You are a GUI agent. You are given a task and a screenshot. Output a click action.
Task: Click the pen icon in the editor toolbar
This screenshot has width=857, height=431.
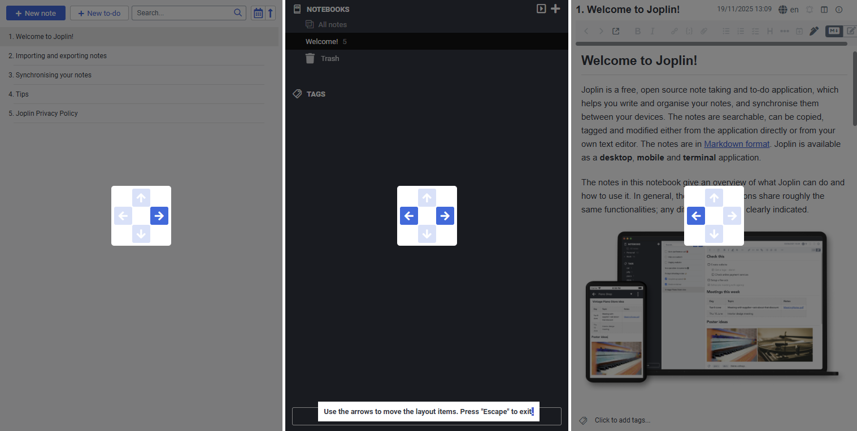(x=814, y=31)
